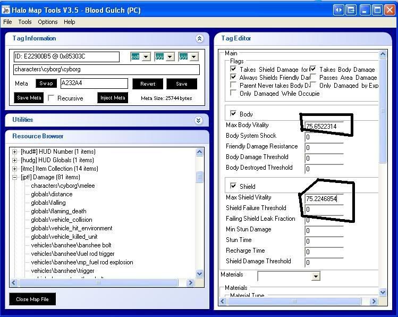Open the Materials dropdown
398x317 pixels.
[x=316, y=277]
